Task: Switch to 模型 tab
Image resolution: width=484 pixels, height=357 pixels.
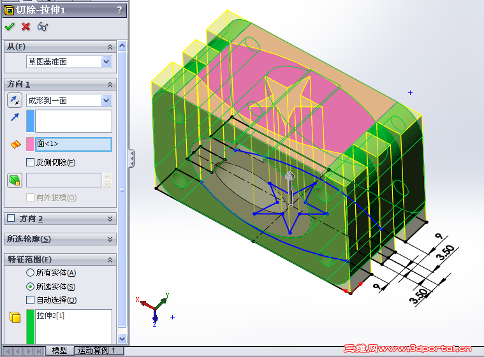Action: tap(59, 351)
